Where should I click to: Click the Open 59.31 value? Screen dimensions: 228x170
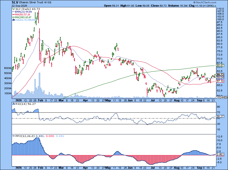pos(111,6)
